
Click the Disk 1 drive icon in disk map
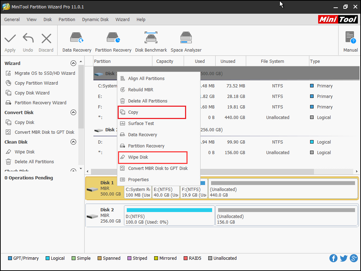coord(92,189)
